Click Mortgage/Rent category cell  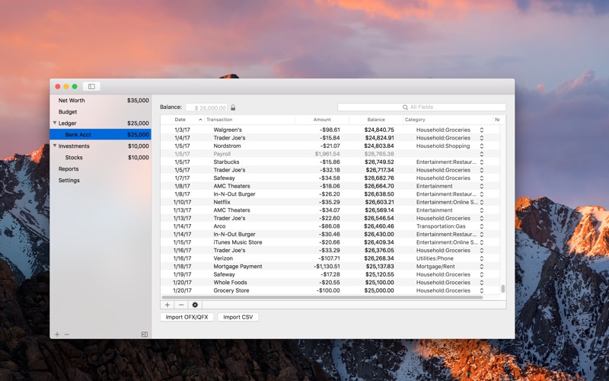click(435, 266)
